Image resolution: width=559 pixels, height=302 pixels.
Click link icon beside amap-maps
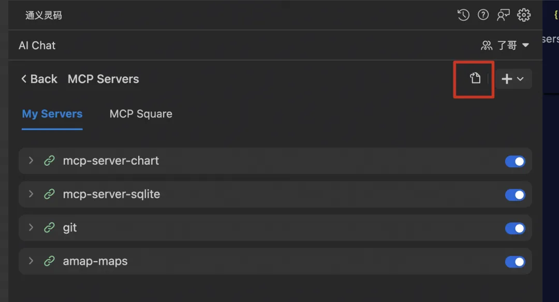coord(49,261)
